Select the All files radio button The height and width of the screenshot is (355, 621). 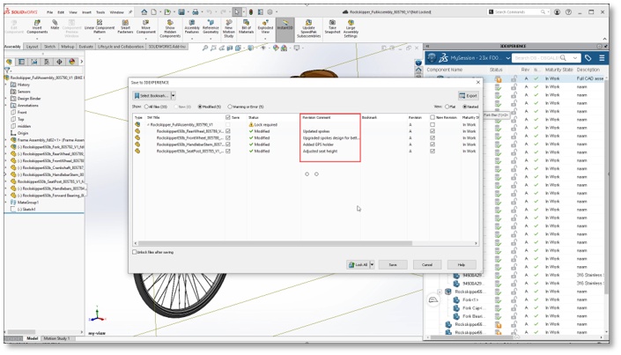pyautogui.click(x=146, y=107)
